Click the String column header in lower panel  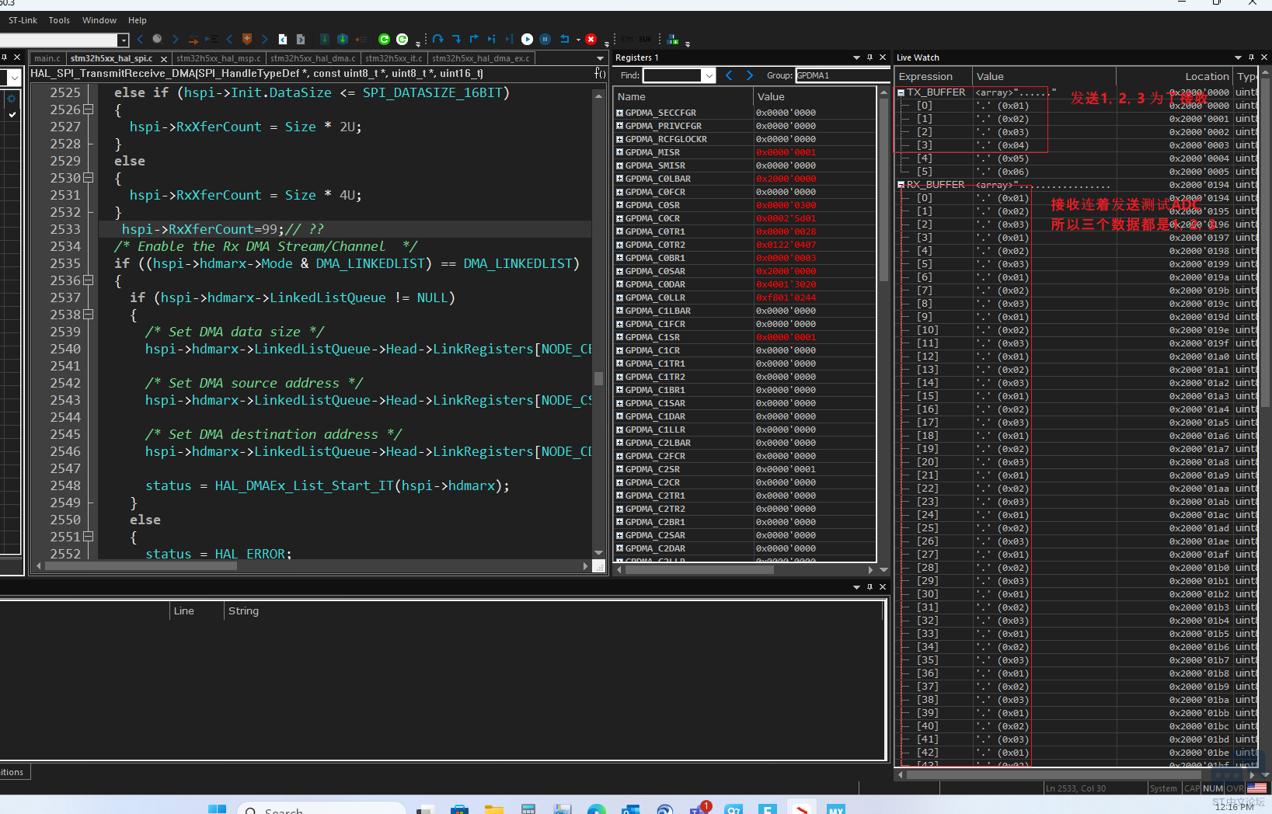553,611
